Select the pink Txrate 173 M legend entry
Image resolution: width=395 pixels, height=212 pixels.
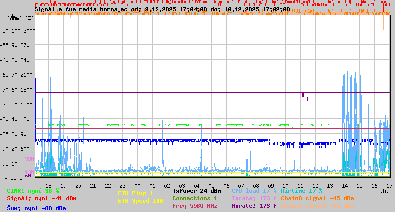(254, 198)
